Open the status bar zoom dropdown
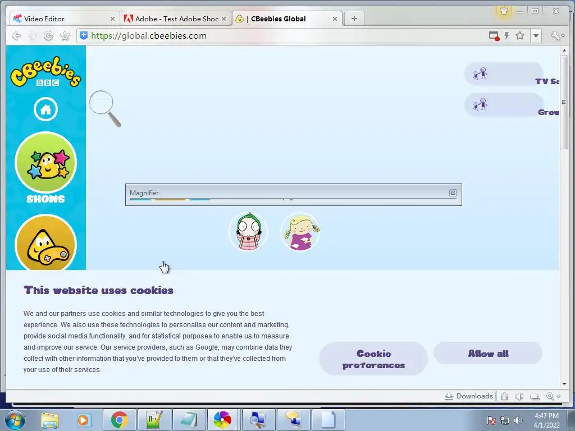 [553, 396]
